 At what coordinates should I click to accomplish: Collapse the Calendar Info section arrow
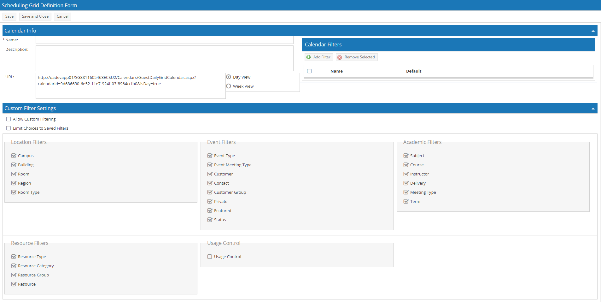tap(593, 31)
